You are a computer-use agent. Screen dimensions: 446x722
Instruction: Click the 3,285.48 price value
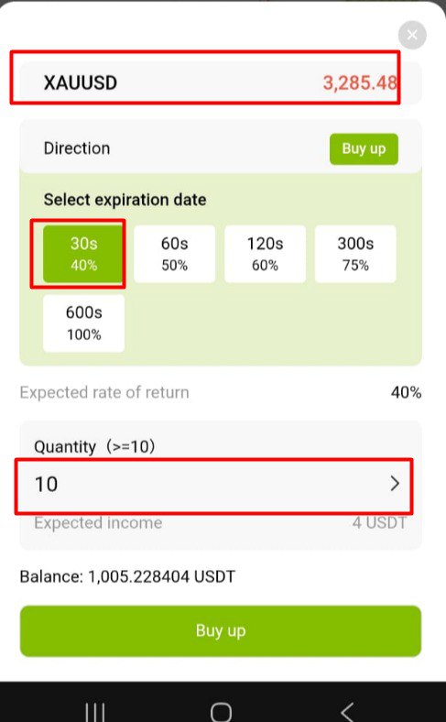(x=360, y=82)
